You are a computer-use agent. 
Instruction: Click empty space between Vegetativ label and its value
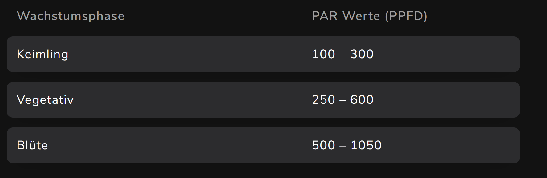(191, 100)
